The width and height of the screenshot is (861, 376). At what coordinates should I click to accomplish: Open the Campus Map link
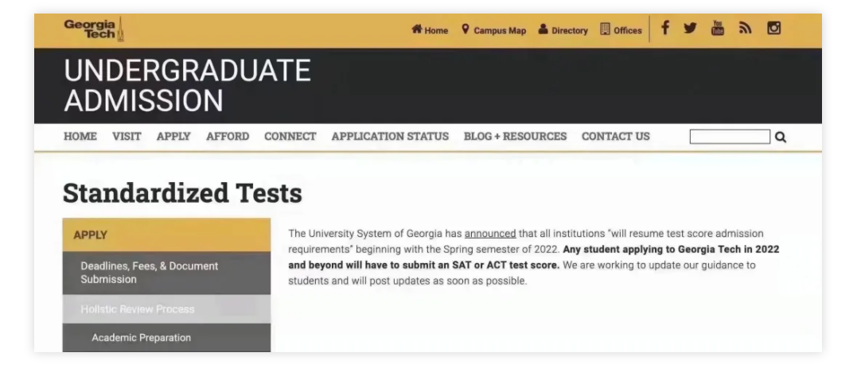[493, 30]
